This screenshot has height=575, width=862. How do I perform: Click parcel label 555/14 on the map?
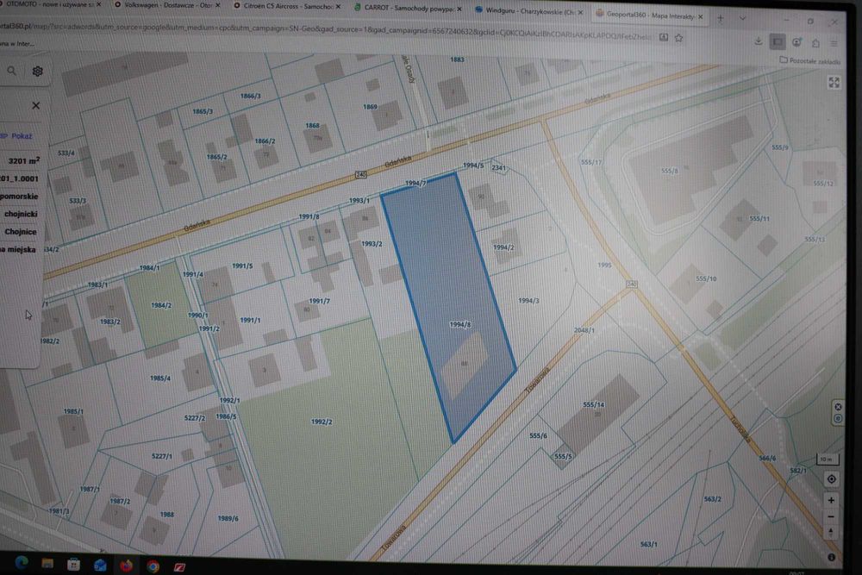click(594, 404)
